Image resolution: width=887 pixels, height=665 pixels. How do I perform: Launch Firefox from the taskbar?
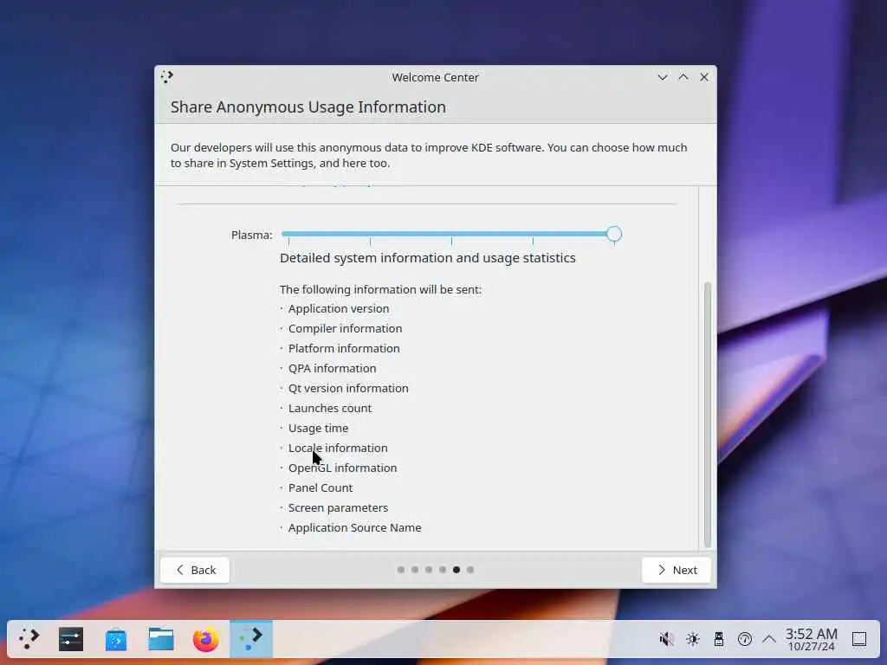206,639
